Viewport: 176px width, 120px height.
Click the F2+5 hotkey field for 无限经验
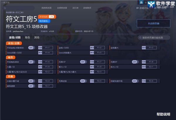(x=99, y=81)
